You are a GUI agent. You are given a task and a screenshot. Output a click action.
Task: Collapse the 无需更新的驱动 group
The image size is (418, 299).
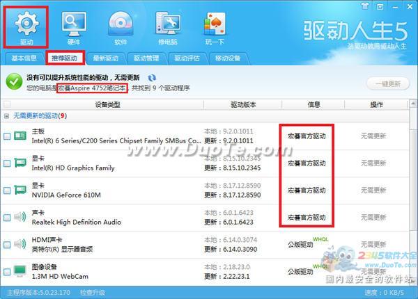pyautogui.click(x=7, y=116)
